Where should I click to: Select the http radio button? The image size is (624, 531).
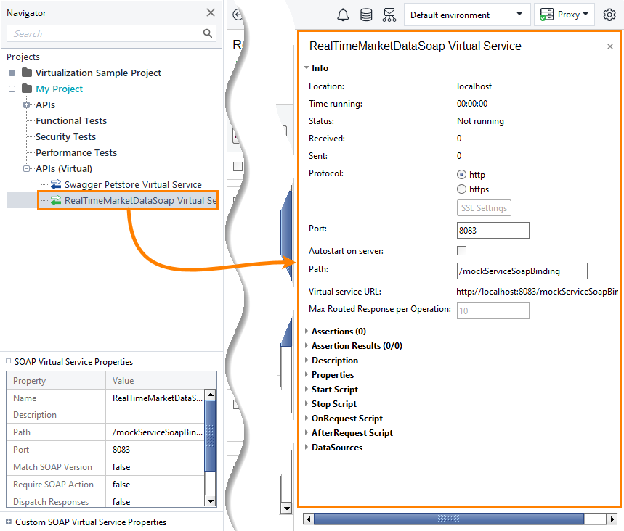(x=462, y=174)
